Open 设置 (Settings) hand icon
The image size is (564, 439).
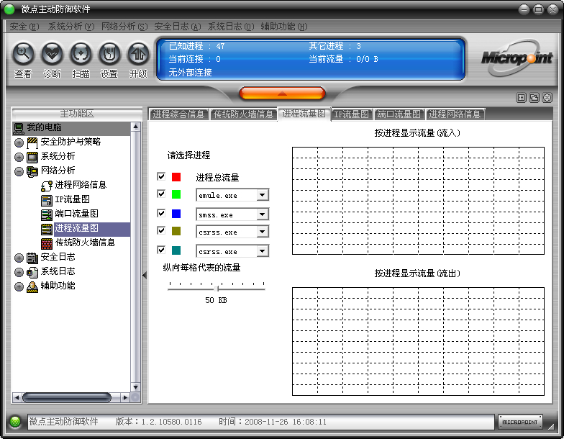coord(109,54)
